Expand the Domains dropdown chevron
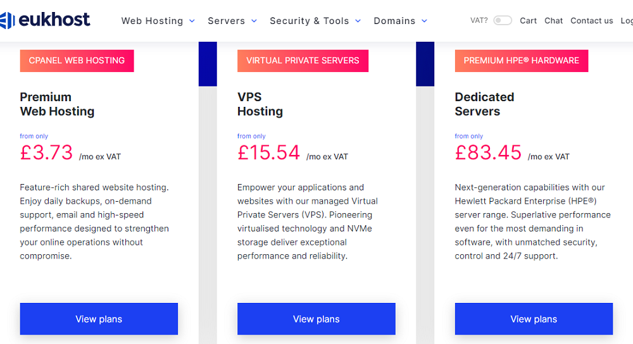 point(424,21)
